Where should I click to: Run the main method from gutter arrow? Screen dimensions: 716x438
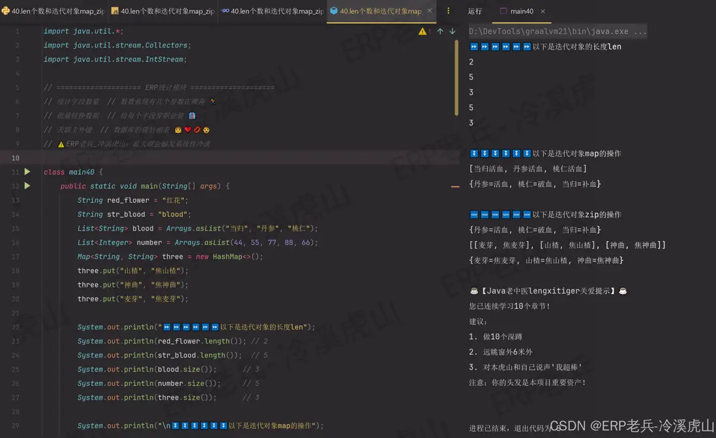pyautogui.click(x=27, y=186)
